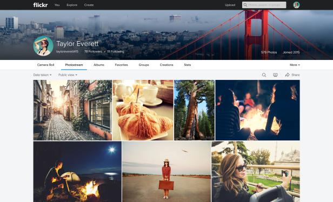
Task: Open the user avatar menu in top bar
Action: point(296,5)
